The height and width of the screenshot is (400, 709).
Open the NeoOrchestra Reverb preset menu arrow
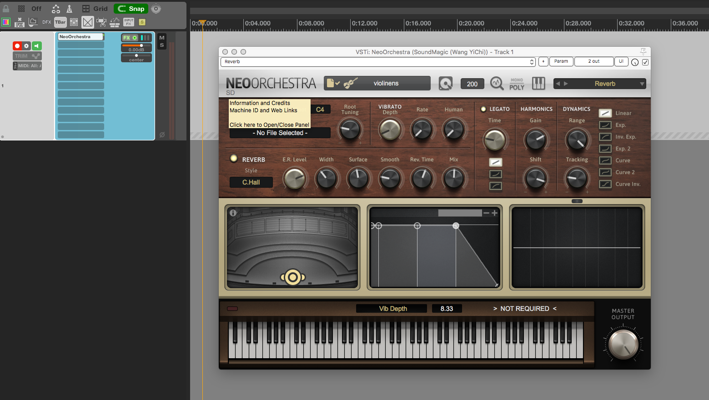click(642, 84)
